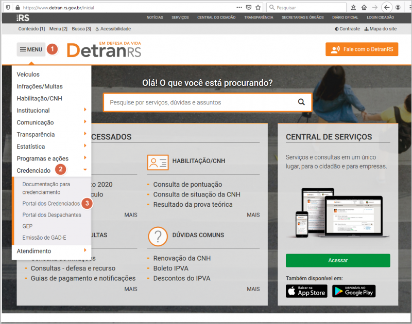Screen dimensions: 412x324
Task: Expand the Estatística submenu arrow
Action: pyautogui.click(x=85, y=146)
